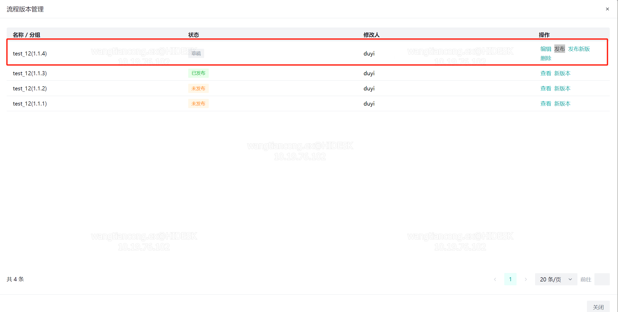
Task: Click 未发布 tag of test_12(1.1.2)
Action: [x=198, y=88]
